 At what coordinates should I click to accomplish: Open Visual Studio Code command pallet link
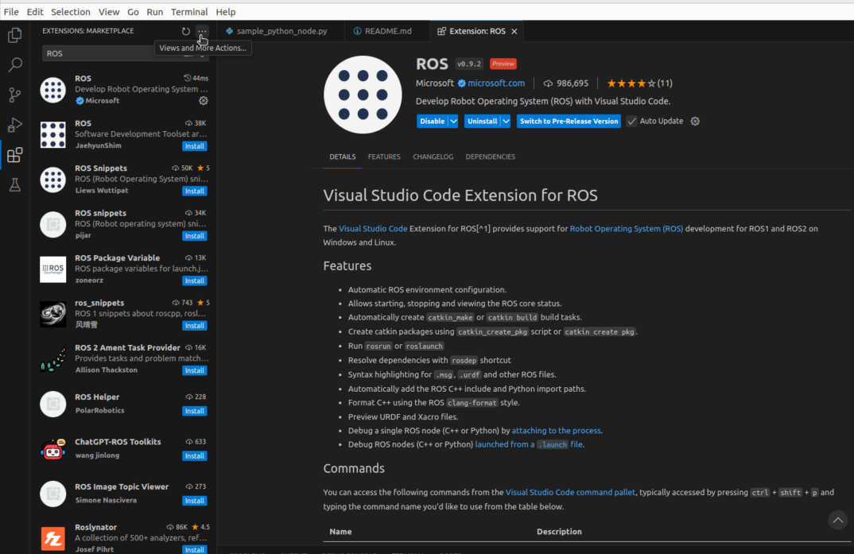tap(570, 492)
